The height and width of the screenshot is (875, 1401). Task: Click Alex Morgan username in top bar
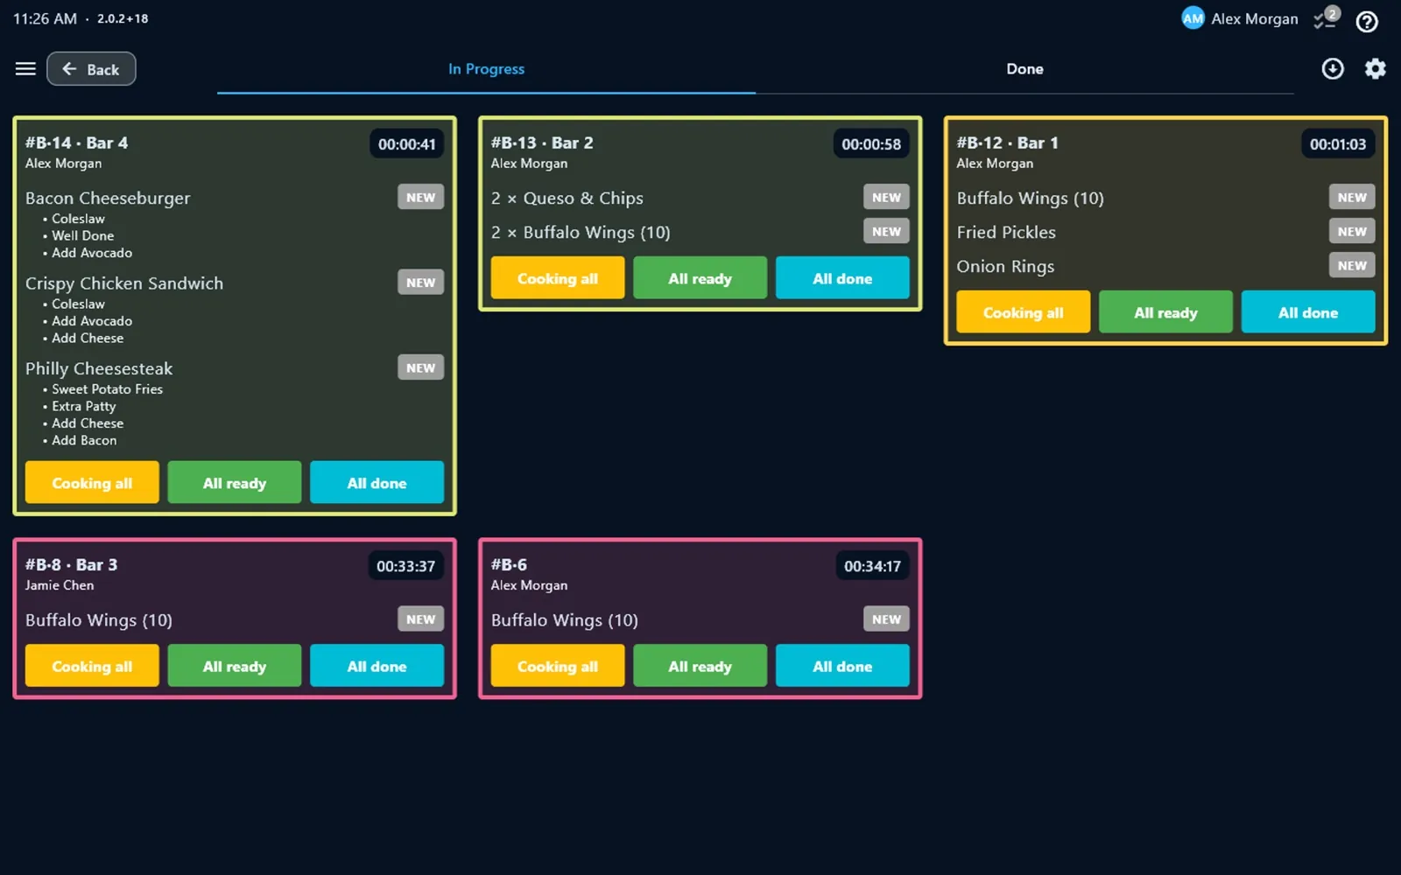tap(1255, 19)
